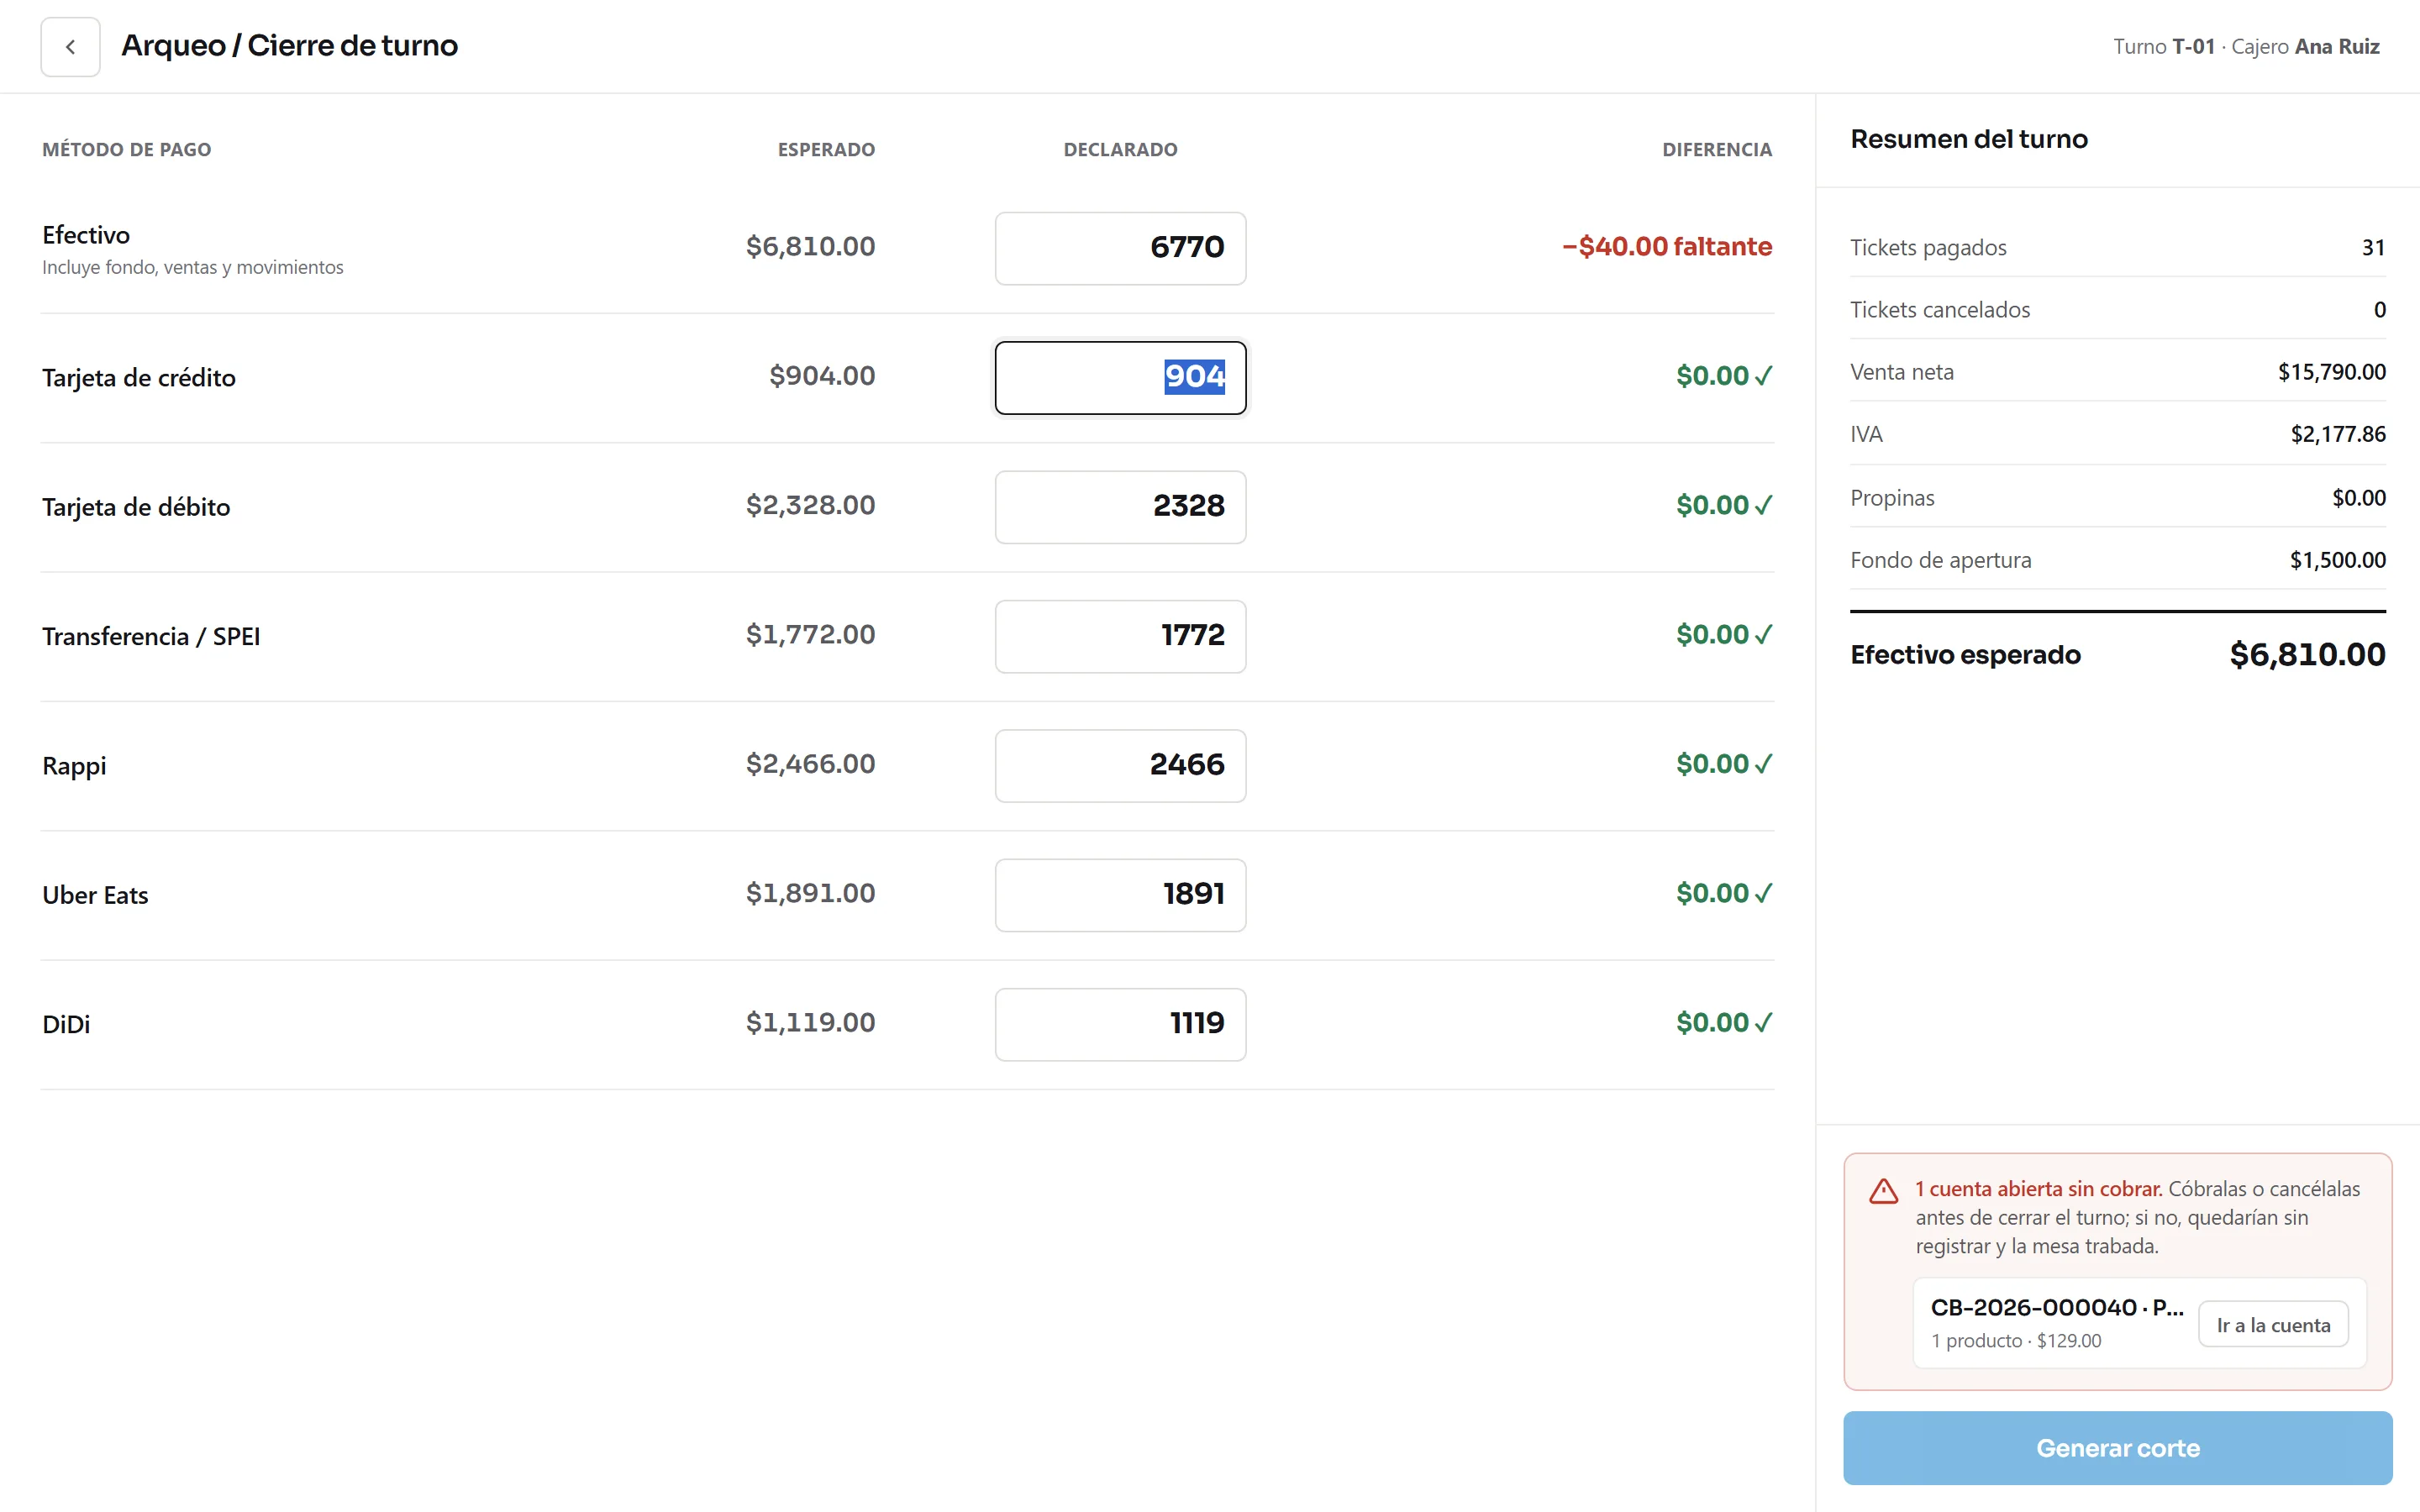Click the Fondo de apertura $1,500.00 value
Viewport: 2420px width, 1512px height.
(2337, 560)
